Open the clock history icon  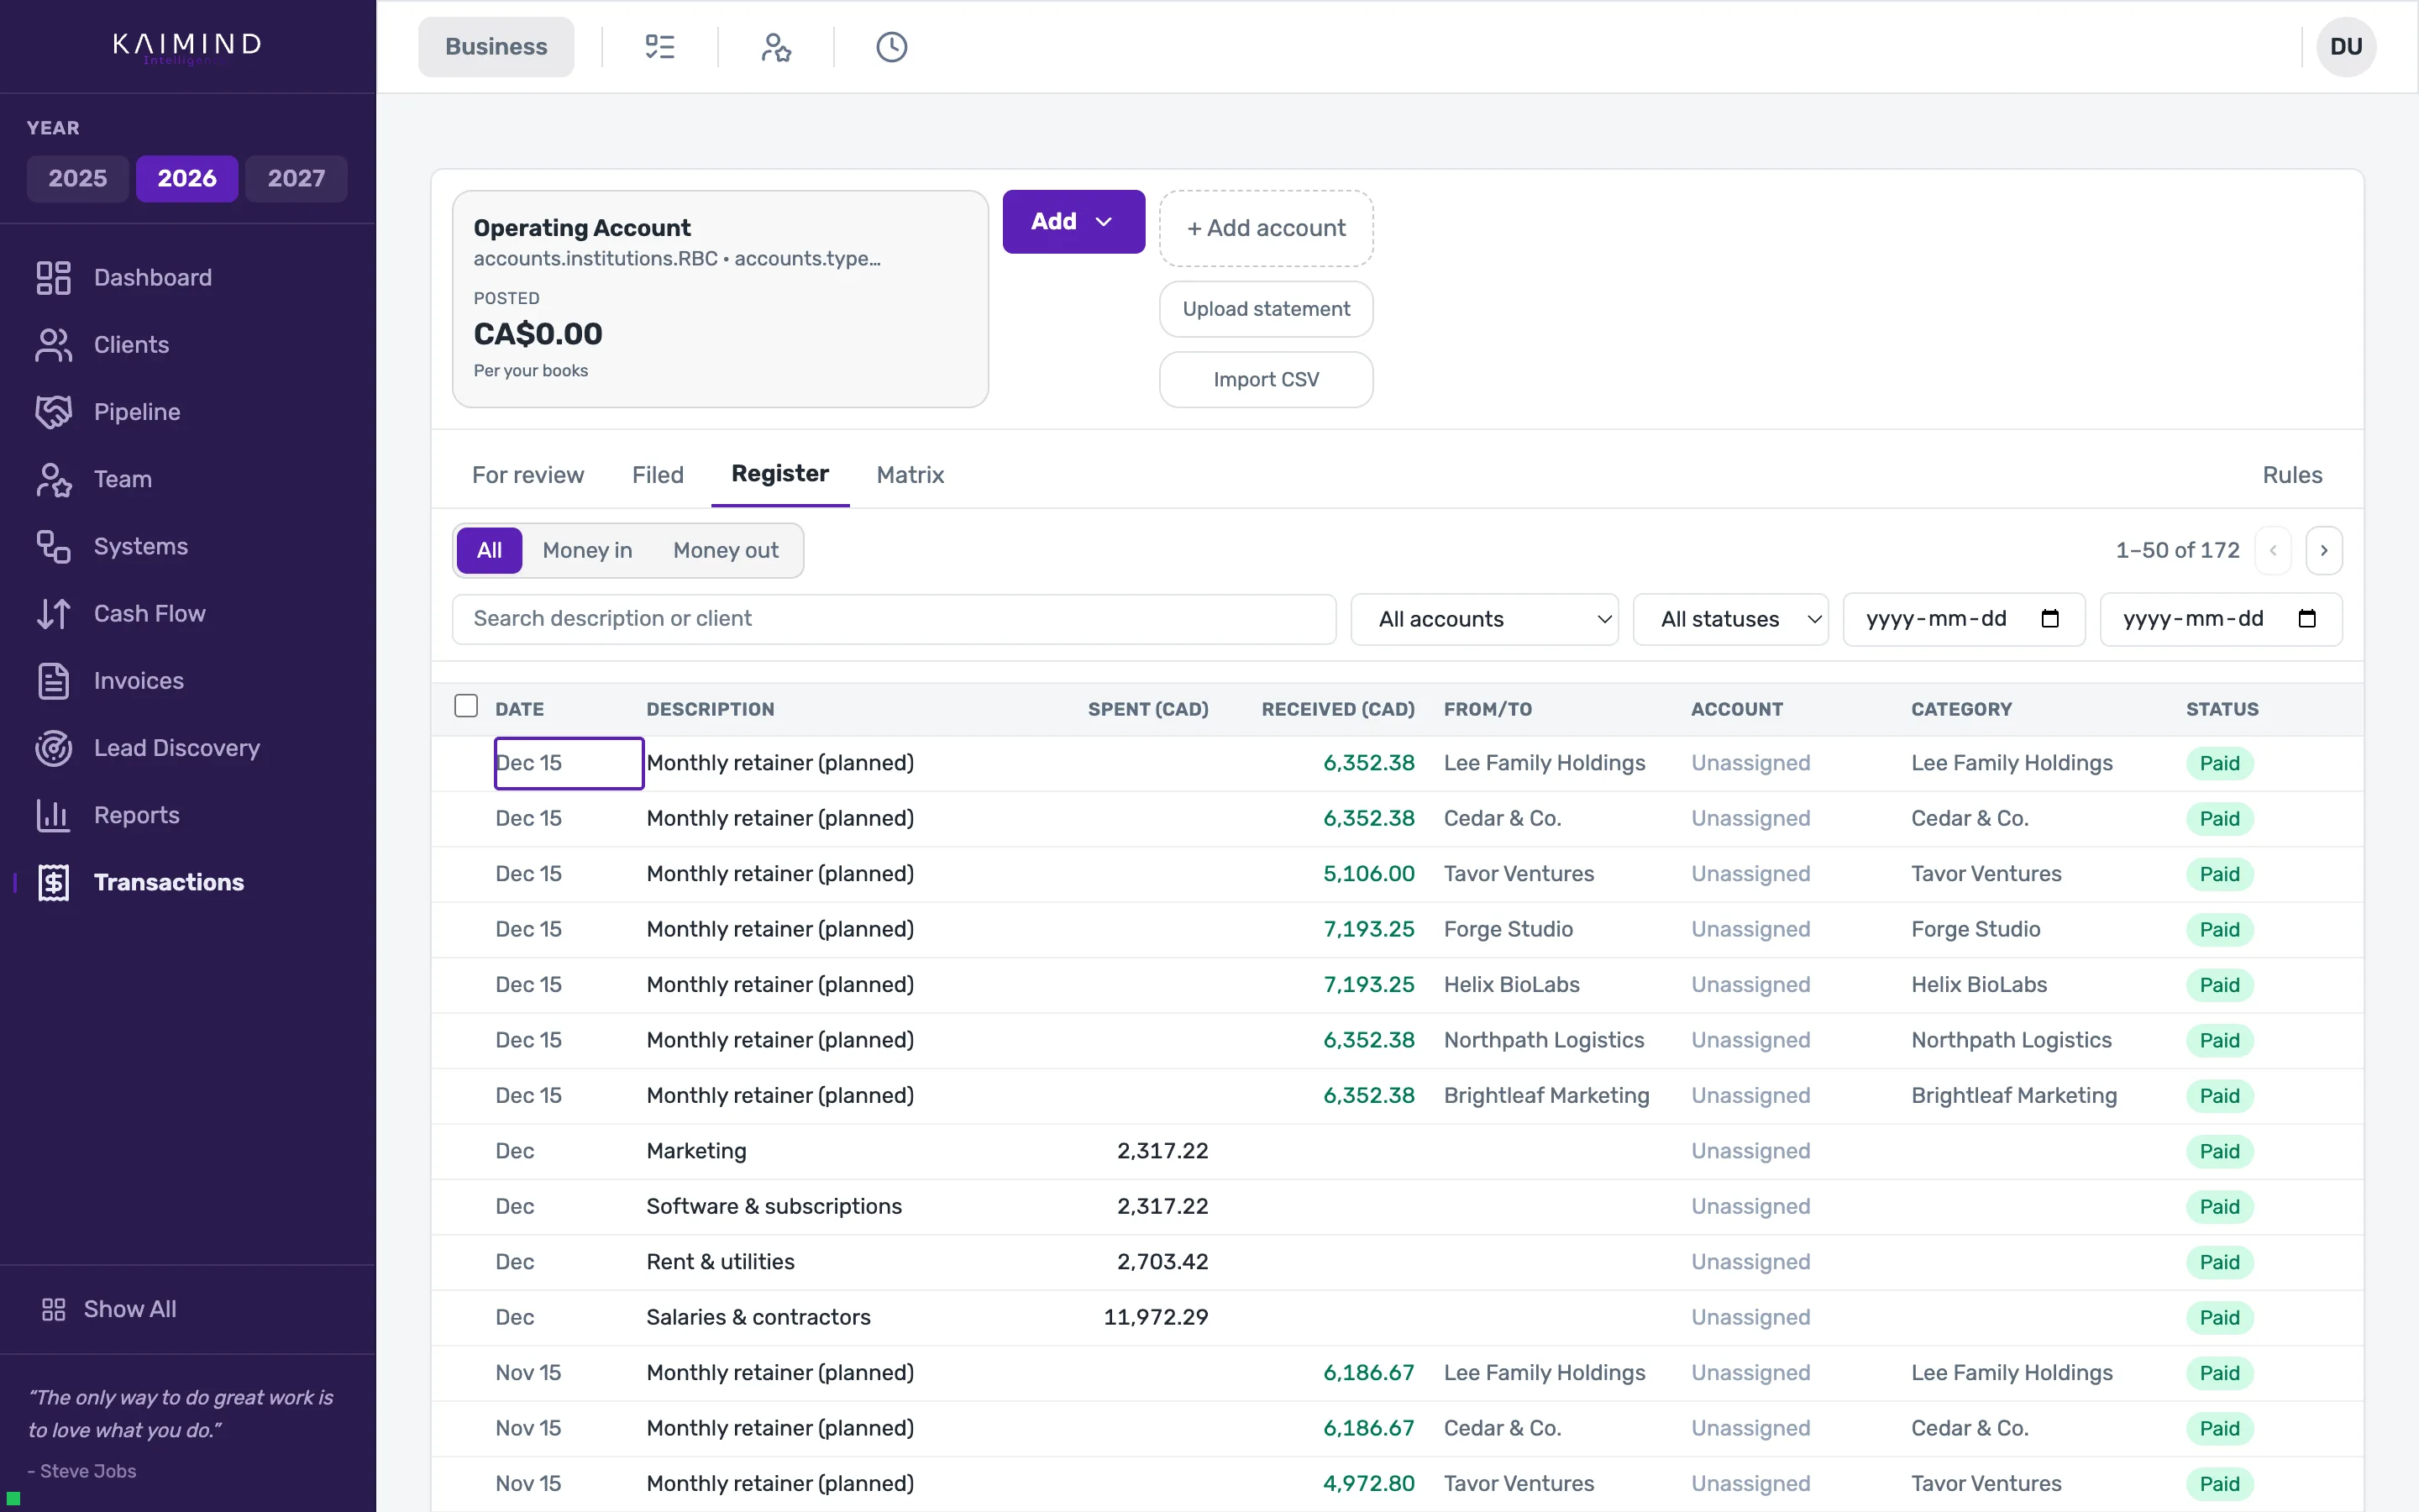892,47
